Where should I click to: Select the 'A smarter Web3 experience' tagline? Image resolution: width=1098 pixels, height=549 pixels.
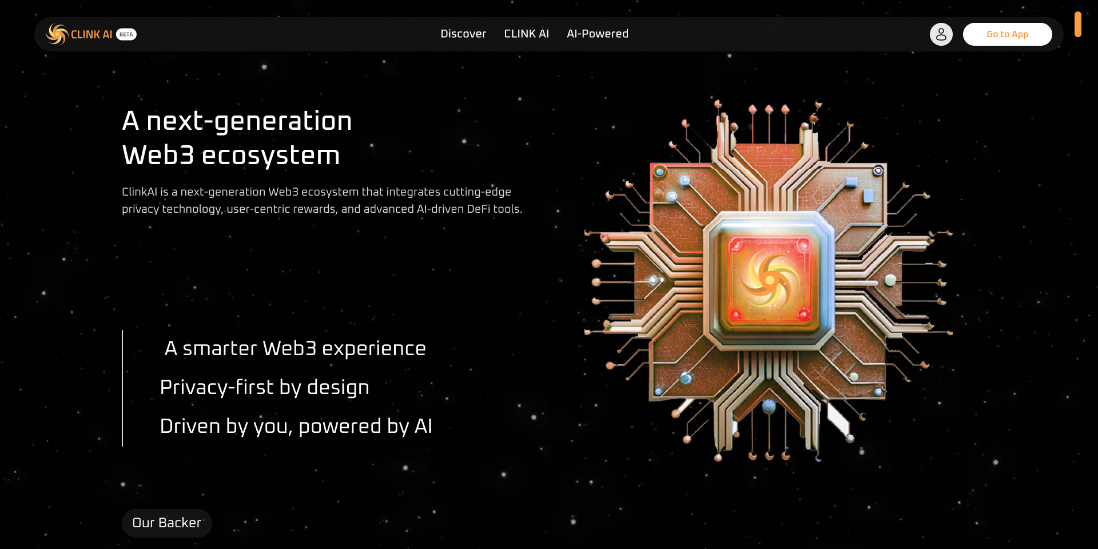[295, 348]
